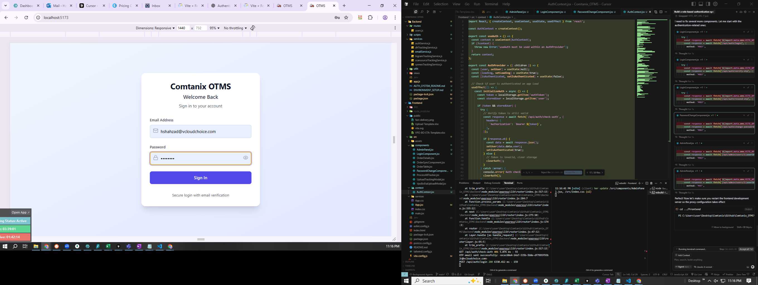The image size is (758, 285).
Task: Select the esbuild terminal in terminal list
Action: click(659, 192)
